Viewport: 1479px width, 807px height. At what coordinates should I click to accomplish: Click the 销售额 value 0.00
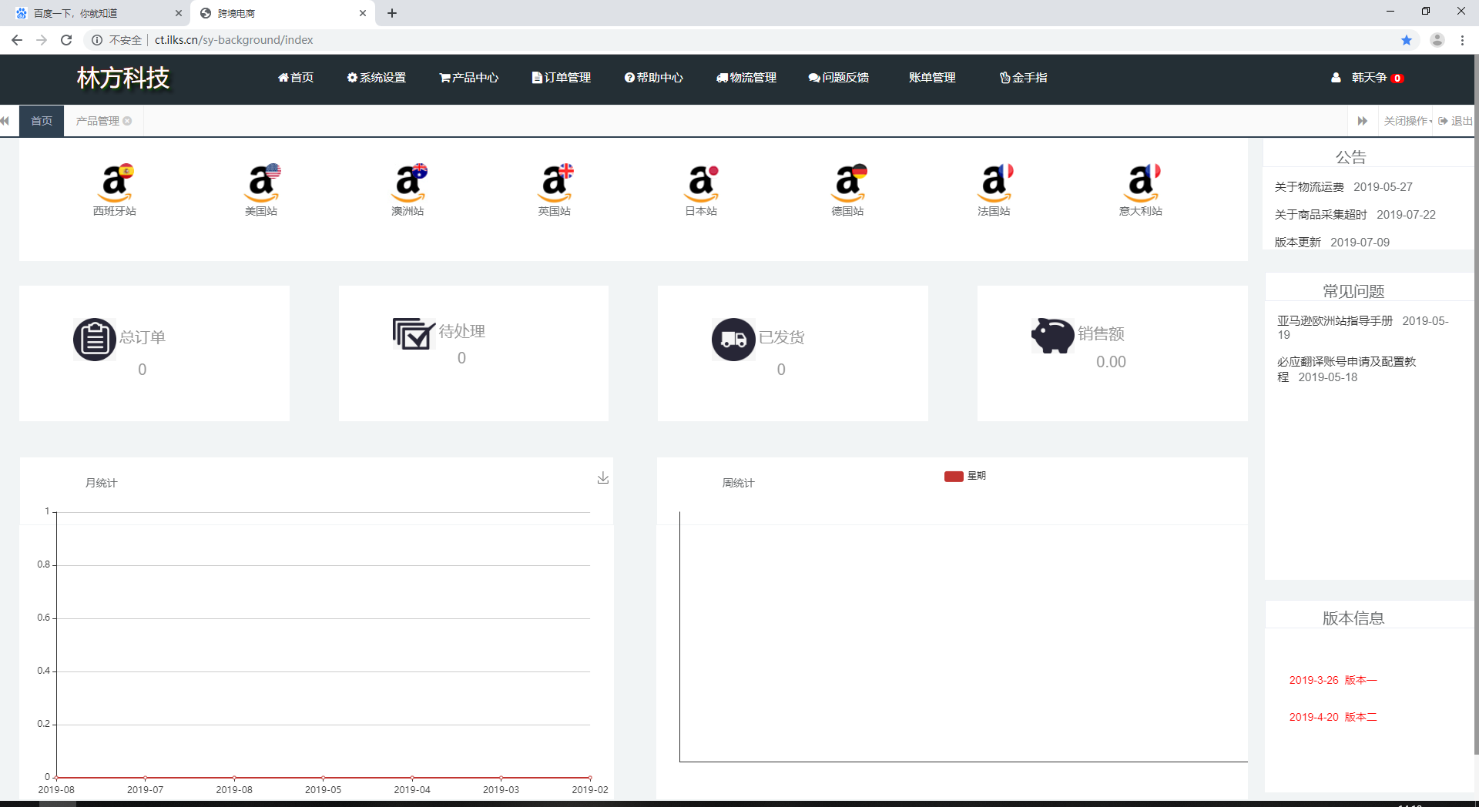click(x=1111, y=362)
